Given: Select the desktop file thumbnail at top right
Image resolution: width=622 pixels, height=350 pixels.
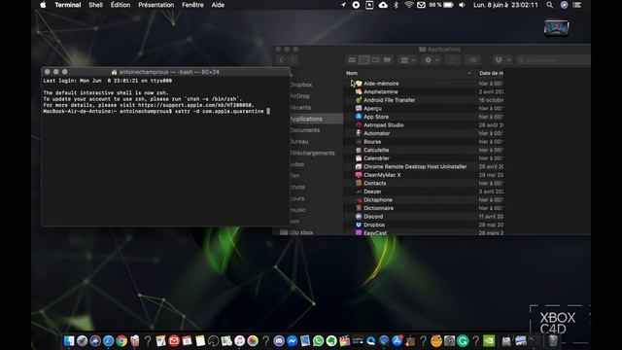Looking at the screenshot, I should click(x=557, y=27).
